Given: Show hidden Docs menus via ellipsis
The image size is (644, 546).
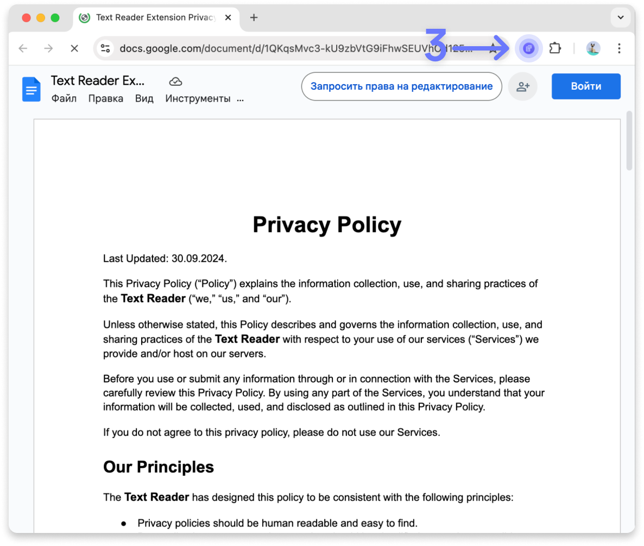Looking at the screenshot, I should 241,99.
